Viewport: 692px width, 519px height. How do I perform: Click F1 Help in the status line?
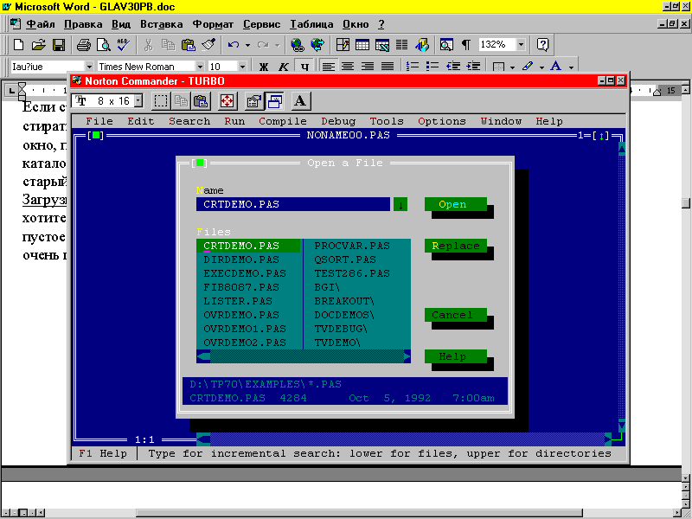pyautogui.click(x=103, y=453)
